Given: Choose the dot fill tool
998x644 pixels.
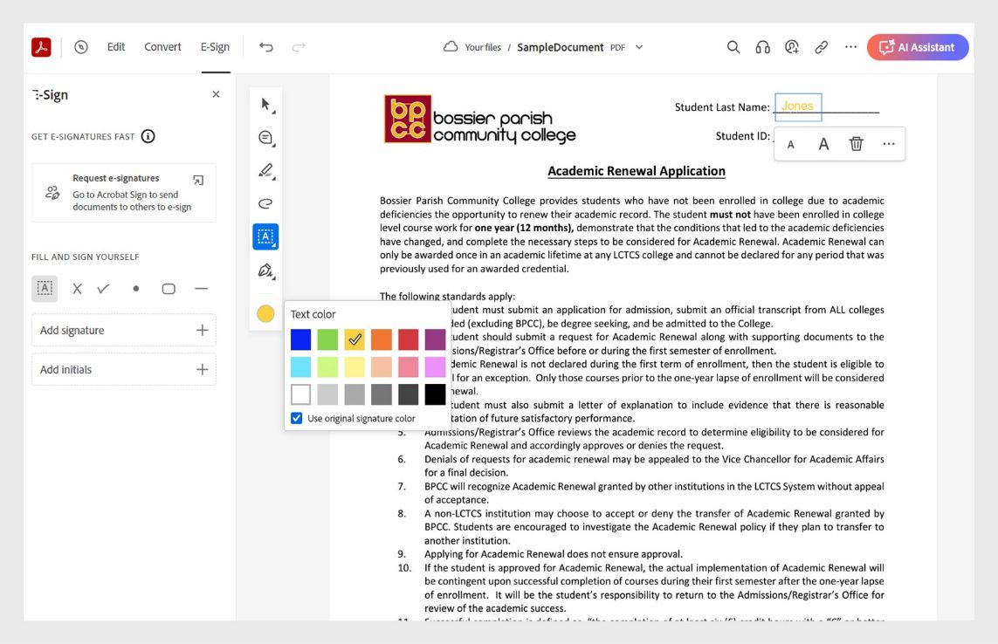Looking at the screenshot, I should (135, 289).
